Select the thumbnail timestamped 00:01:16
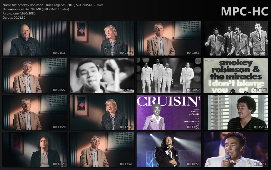The height and width of the screenshot is (170, 271). (35, 38)
